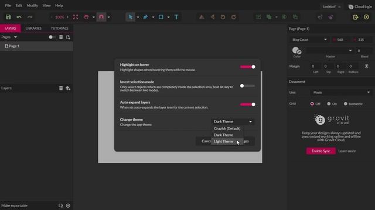Click the add new page icon

point(68,37)
